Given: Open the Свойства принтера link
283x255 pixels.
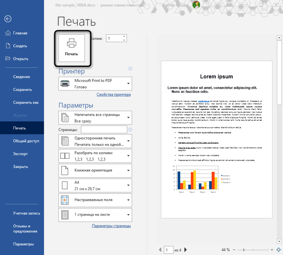Looking at the screenshot, I should [114, 95].
